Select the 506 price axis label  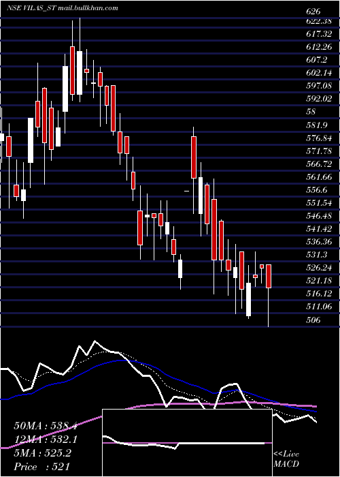coord(313,320)
